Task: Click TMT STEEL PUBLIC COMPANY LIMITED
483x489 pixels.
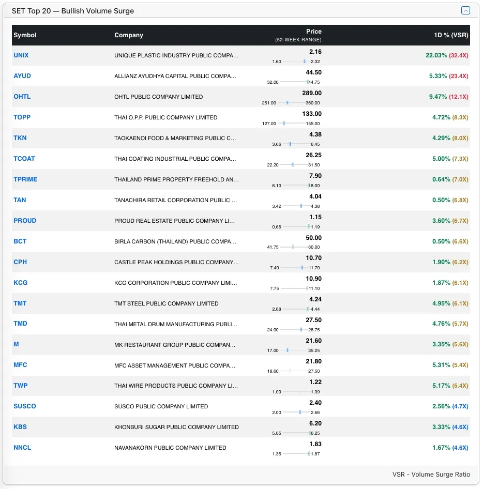Action: [x=167, y=303]
